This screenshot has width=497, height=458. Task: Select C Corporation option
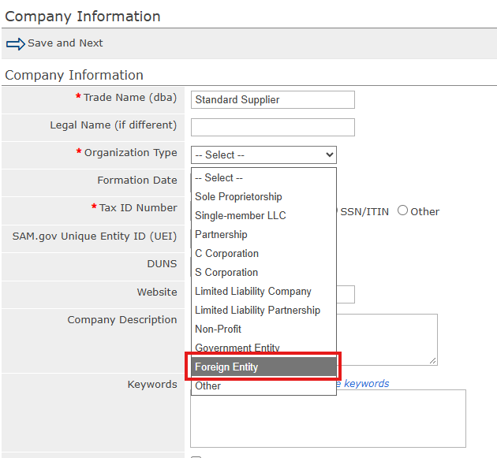[263, 253]
